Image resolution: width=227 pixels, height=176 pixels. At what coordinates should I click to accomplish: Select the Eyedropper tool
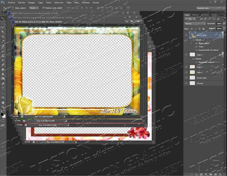coord(3,41)
